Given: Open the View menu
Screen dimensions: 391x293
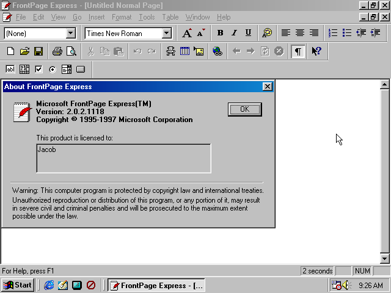Looking at the screenshot, I should pyautogui.click(x=58, y=17).
